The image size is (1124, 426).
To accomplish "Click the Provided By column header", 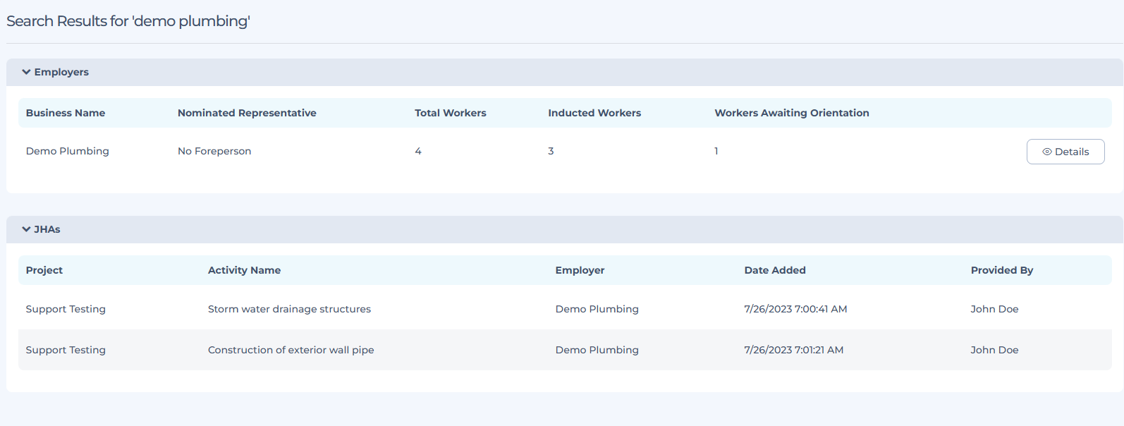I will pos(1001,270).
